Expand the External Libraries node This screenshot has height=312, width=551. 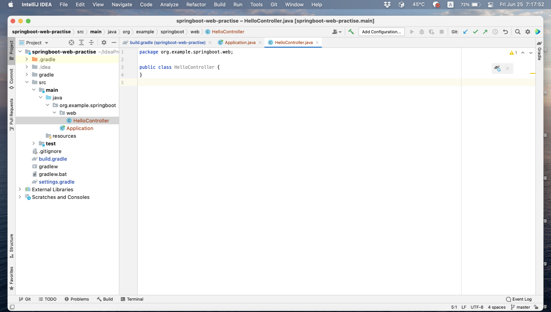20,189
